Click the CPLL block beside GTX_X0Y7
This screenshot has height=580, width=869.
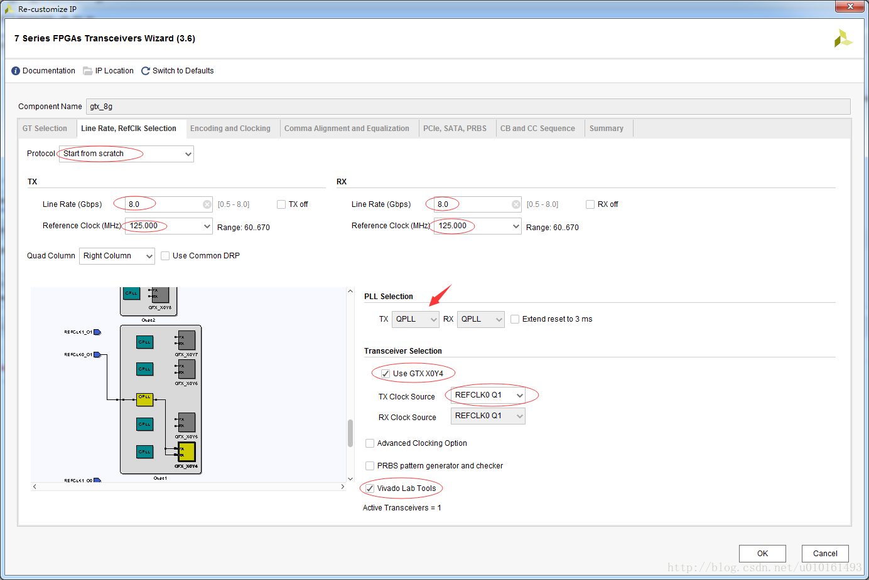click(x=145, y=342)
